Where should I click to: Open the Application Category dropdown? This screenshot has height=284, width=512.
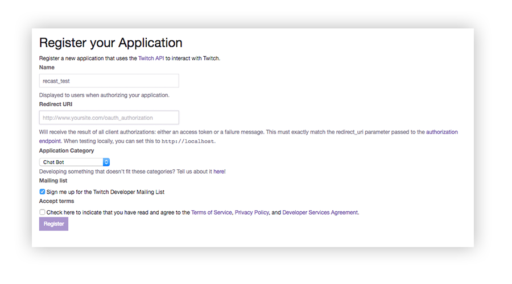(x=75, y=162)
